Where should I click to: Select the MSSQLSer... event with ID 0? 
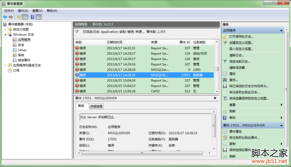tap(144, 69)
